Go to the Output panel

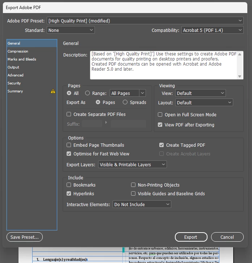coord(32,67)
